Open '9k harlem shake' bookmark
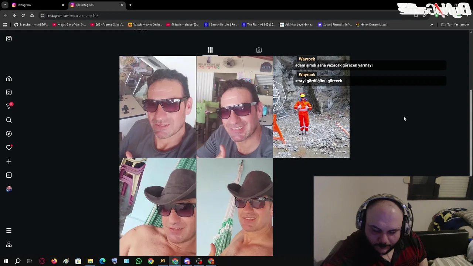 coord(183,24)
